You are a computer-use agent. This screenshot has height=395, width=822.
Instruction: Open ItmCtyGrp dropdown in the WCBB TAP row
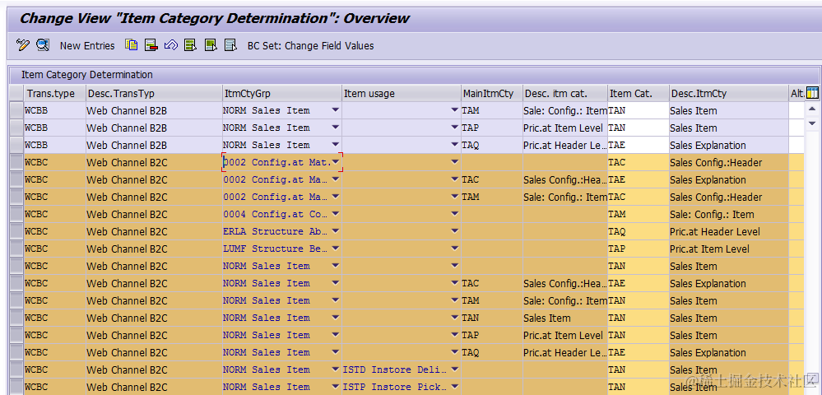pos(336,128)
